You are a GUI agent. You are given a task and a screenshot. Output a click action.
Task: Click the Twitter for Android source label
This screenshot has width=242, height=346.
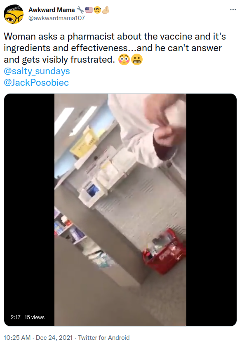pos(103,338)
